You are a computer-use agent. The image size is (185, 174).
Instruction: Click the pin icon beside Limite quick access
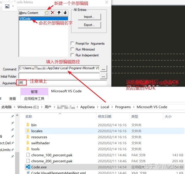[13, 150]
